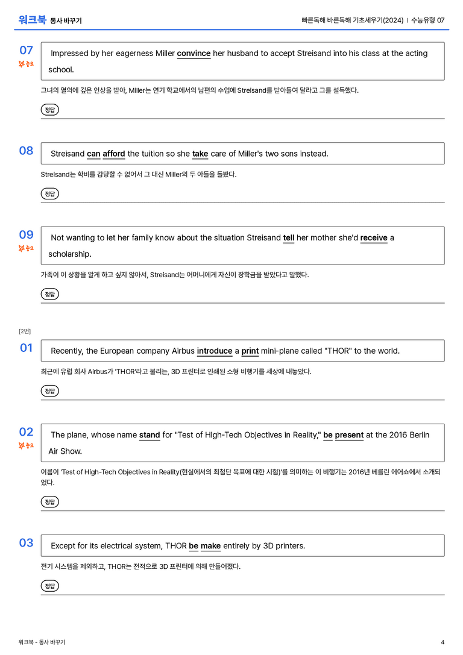
Task: Click the [2번] section label
Action: 25,331
